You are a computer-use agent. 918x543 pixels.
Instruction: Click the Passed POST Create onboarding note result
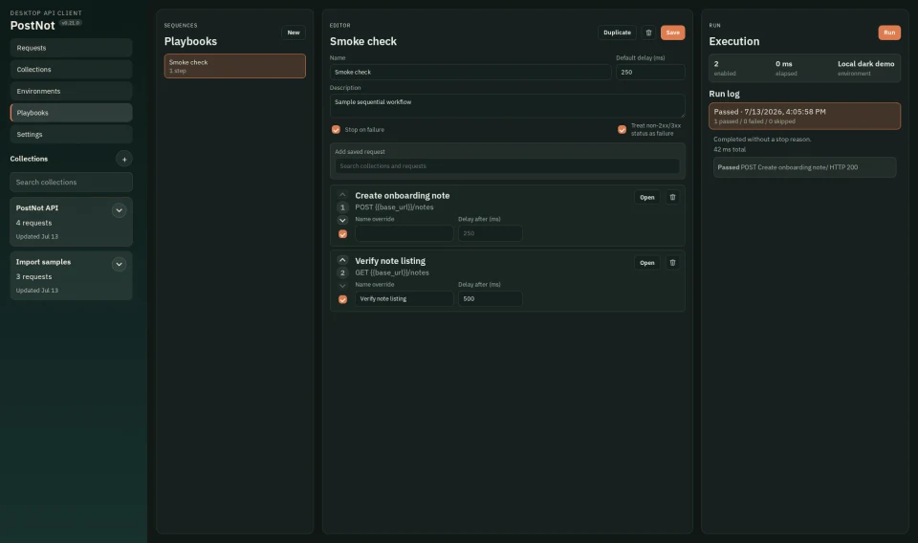[804, 167]
